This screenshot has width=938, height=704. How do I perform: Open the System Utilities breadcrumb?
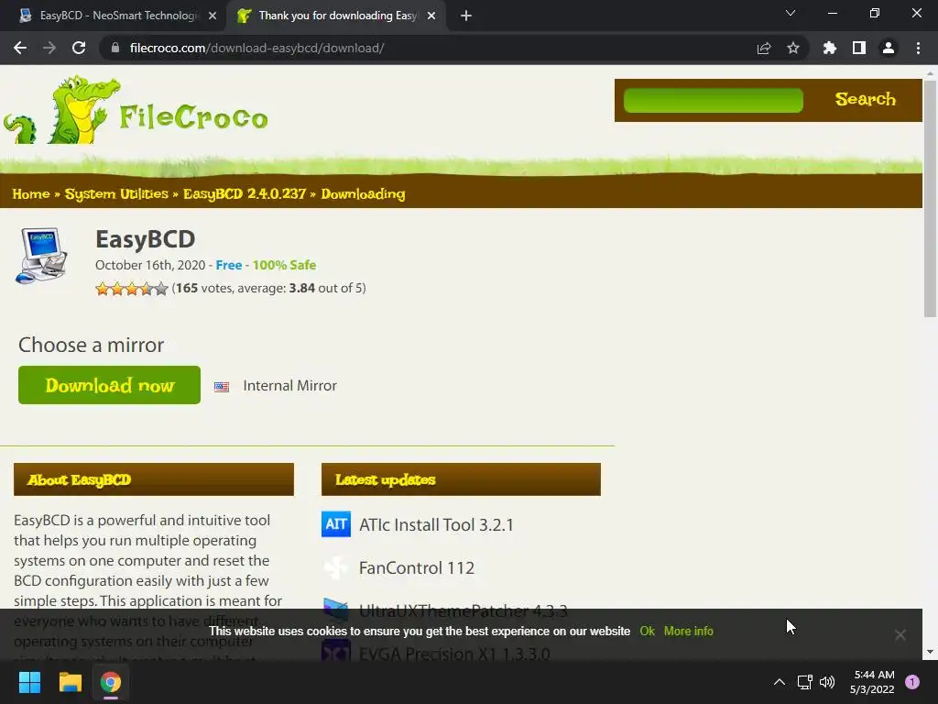coord(116,194)
